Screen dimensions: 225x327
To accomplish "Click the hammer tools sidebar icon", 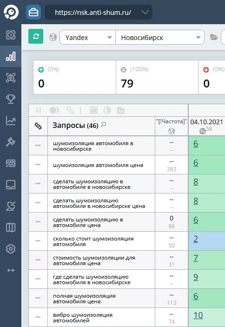I will [x=11, y=142].
